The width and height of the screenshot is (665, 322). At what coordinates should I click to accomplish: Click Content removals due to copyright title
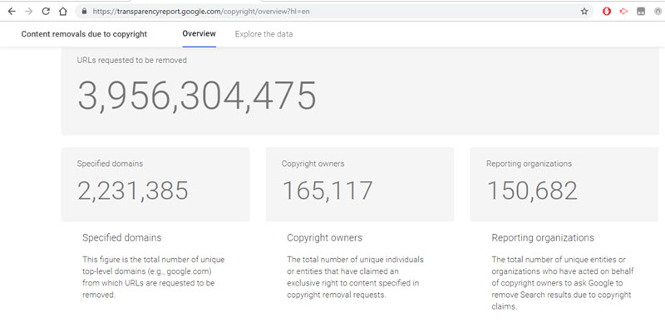pyautogui.click(x=84, y=34)
